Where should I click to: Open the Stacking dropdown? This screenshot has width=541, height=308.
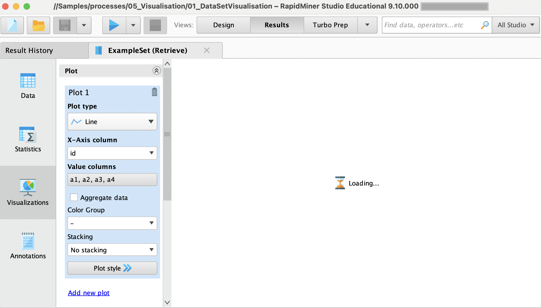[112, 250]
